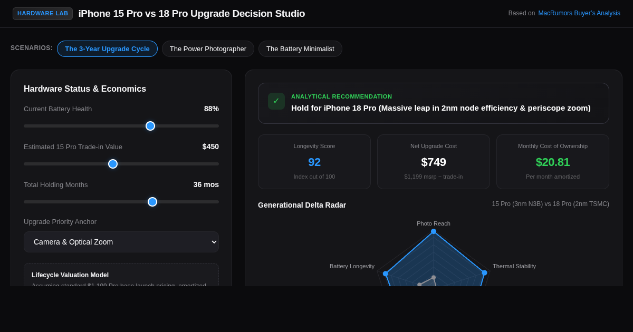
Task: Select The Battery Minimalist scenario
Action: (300, 48)
